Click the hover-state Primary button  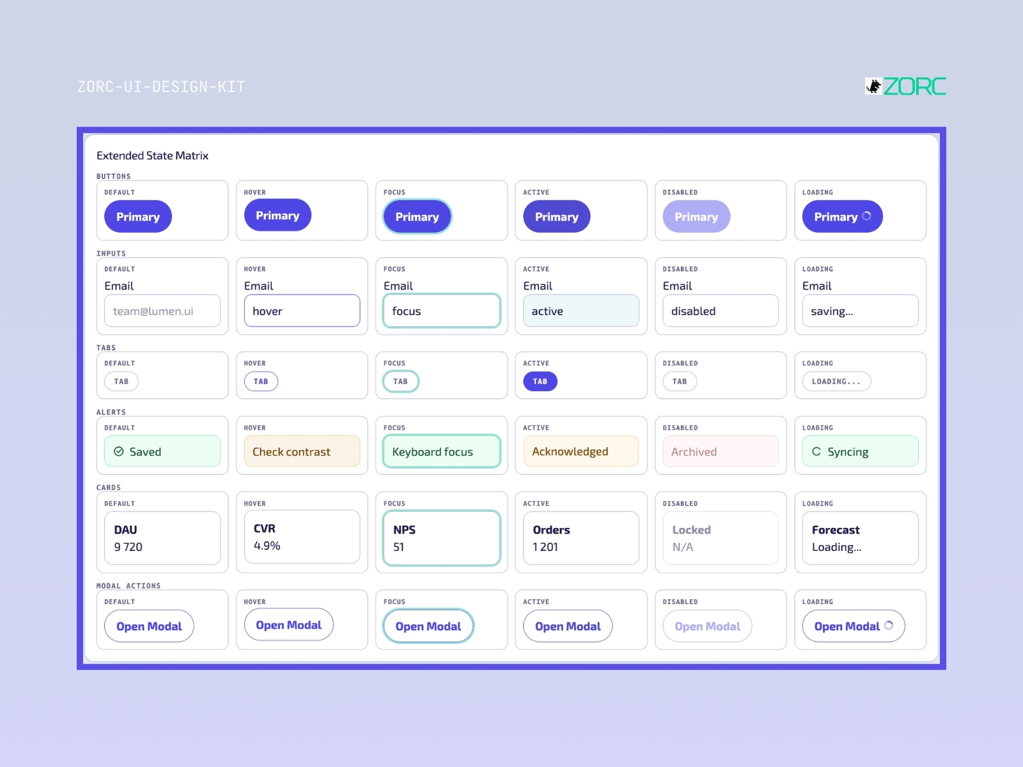pyautogui.click(x=277, y=215)
